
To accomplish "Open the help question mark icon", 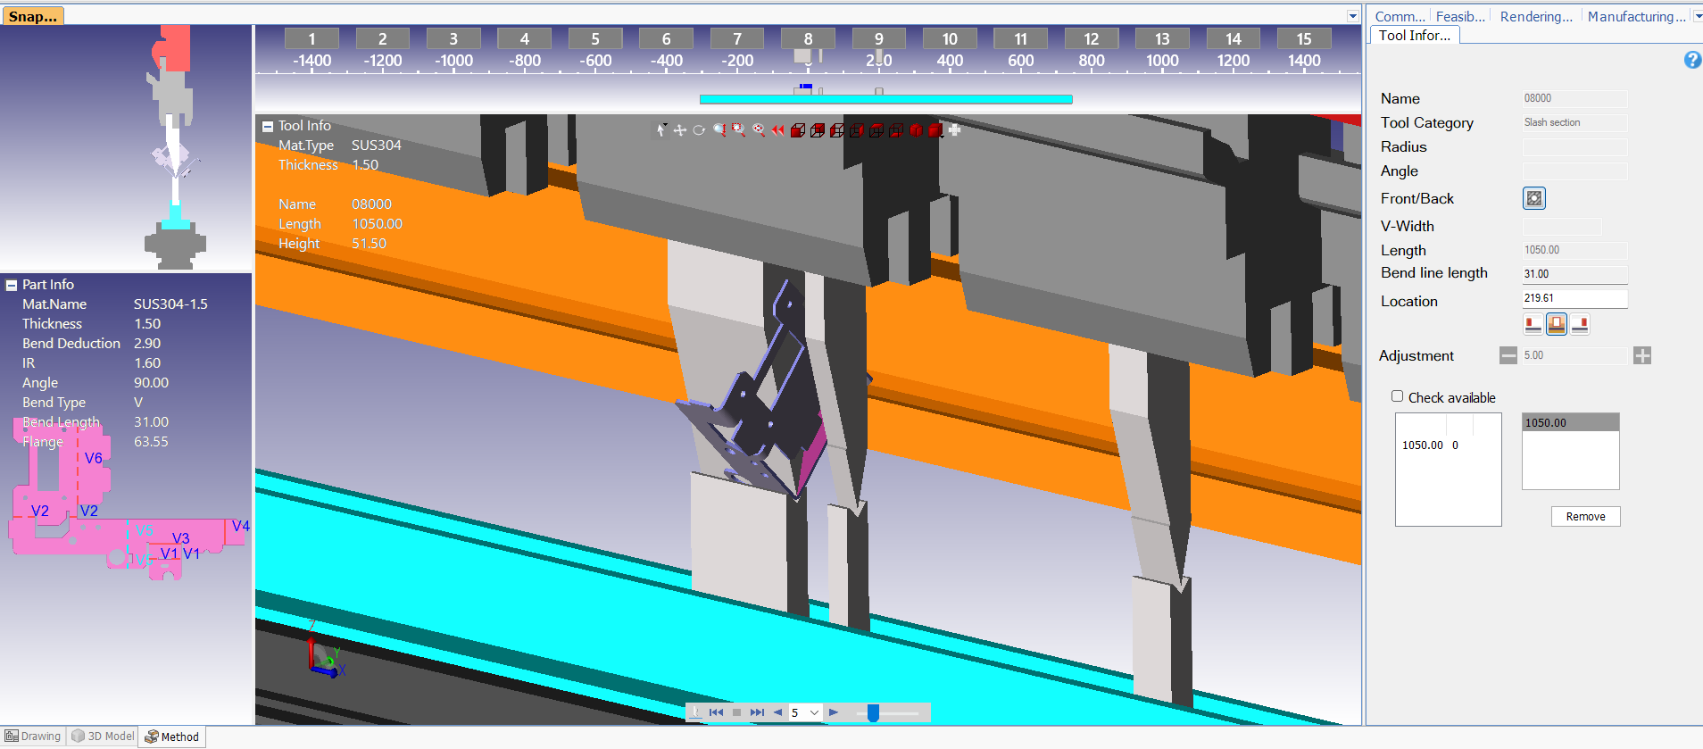I will (1691, 60).
